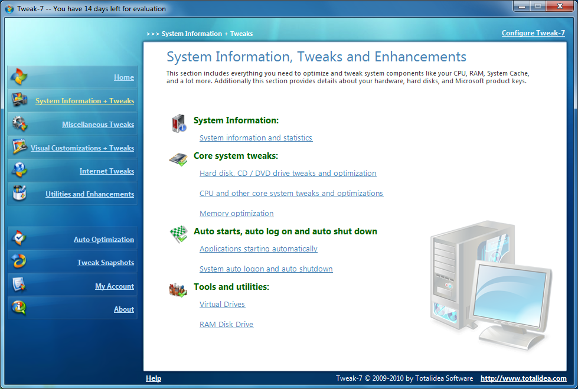
Task: Visit http://www.totalidea.com link
Action: coord(524,378)
